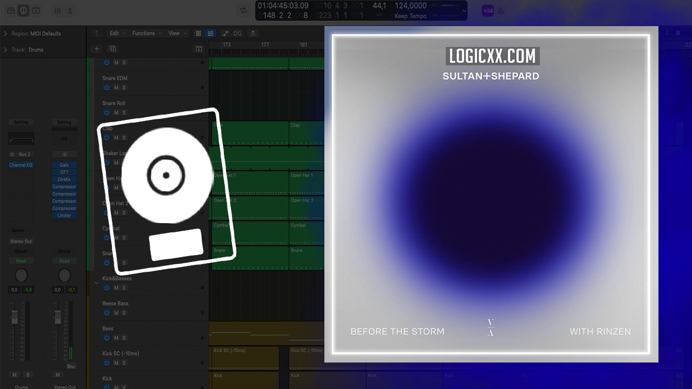Image resolution: width=692 pixels, height=389 pixels.
Task: Toggle power on Snare EDM track
Action: pos(107,88)
